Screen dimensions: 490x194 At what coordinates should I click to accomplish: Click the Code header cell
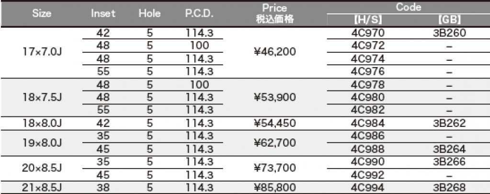(409, 8)
